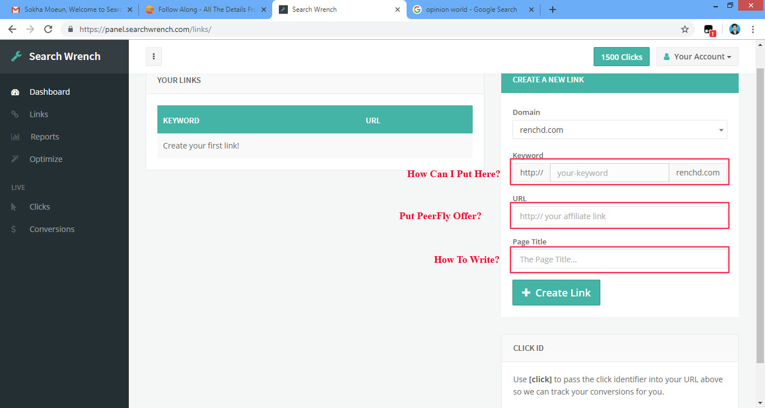Bookmark this page with the star icon
Screen dimensions: 765x408
click(684, 29)
